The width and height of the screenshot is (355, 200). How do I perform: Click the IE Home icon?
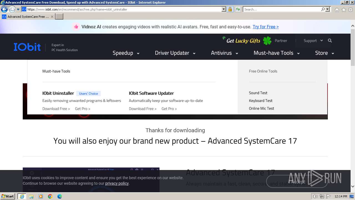(x=337, y=10)
